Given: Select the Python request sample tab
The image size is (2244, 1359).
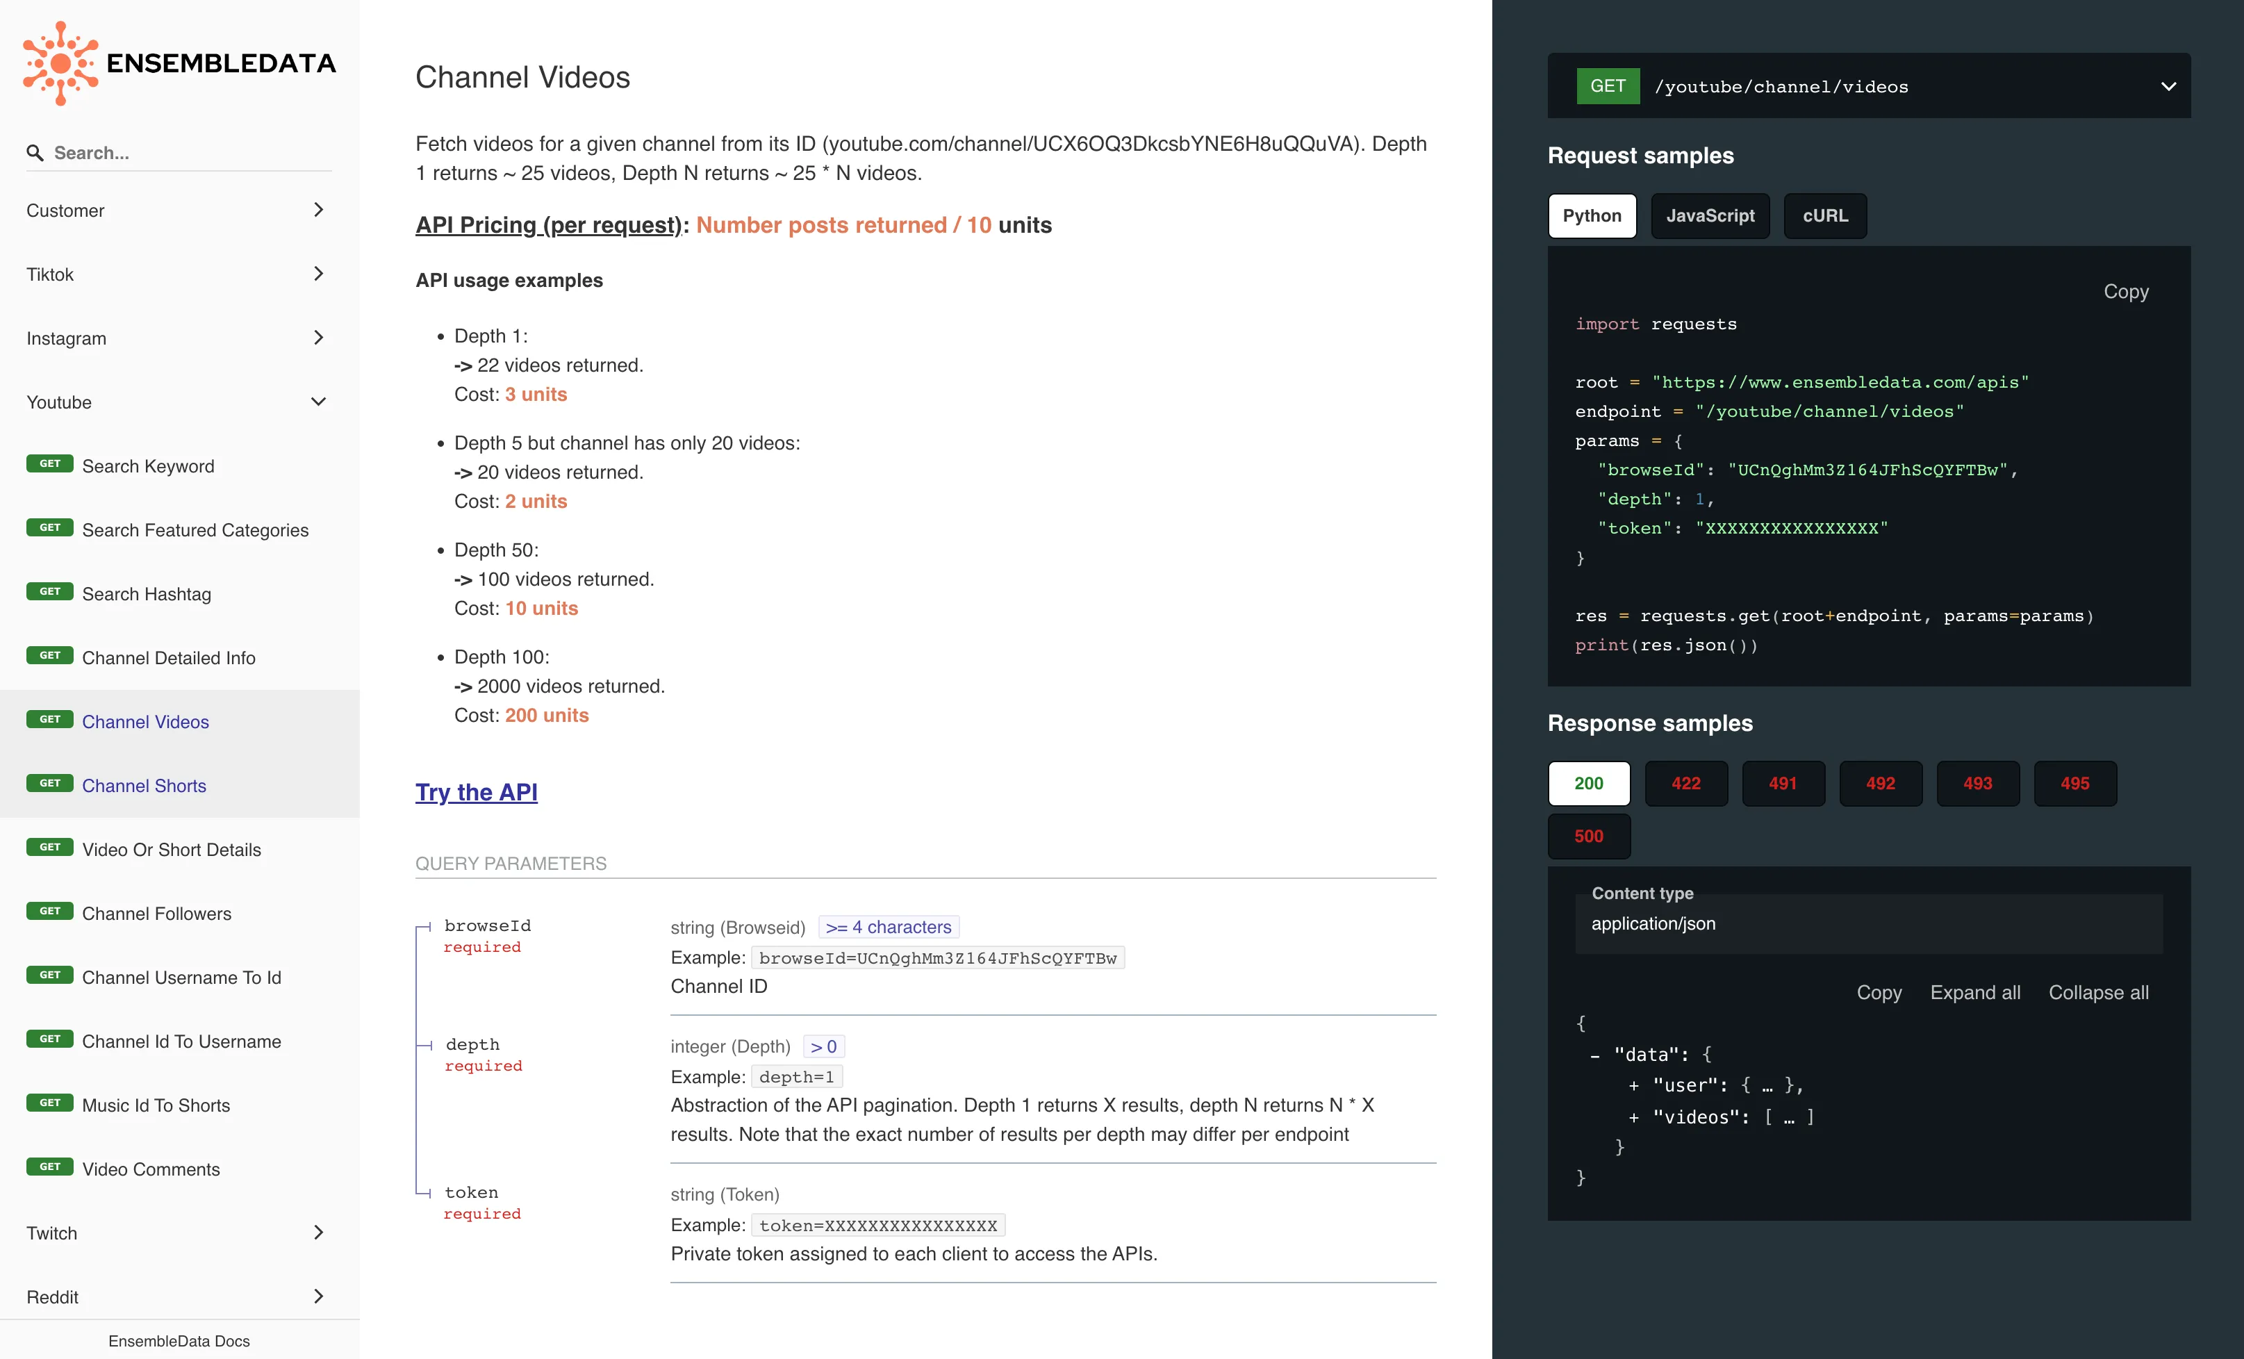Looking at the screenshot, I should (x=1592, y=215).
